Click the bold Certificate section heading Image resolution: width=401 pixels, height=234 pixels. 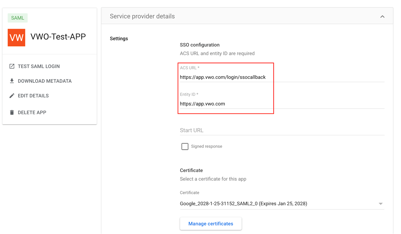(x=191, y=170)
